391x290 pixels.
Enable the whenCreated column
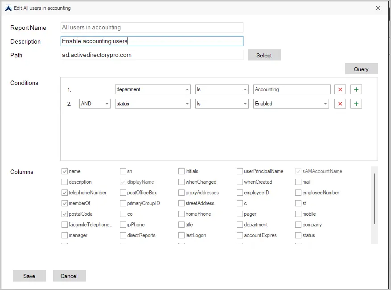239,182
